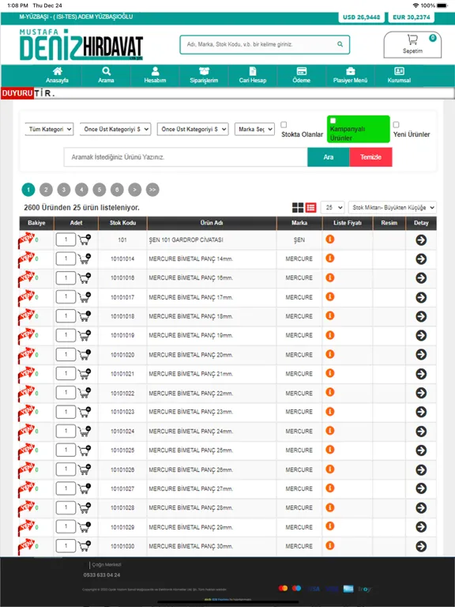Open the Tüm Kategori dropdown
Viewport: 455px width, 607px height.
[x=49, y=130]
